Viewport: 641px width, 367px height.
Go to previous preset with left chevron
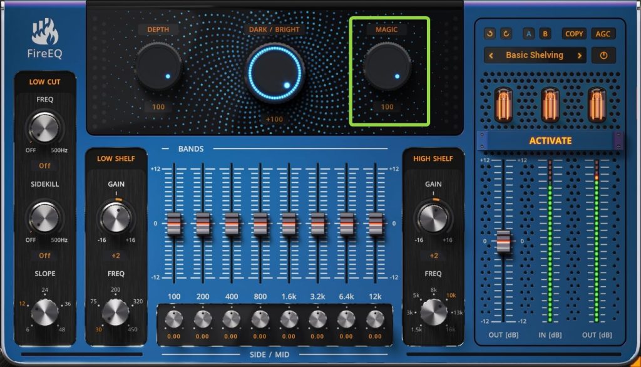tap(491, 55)
